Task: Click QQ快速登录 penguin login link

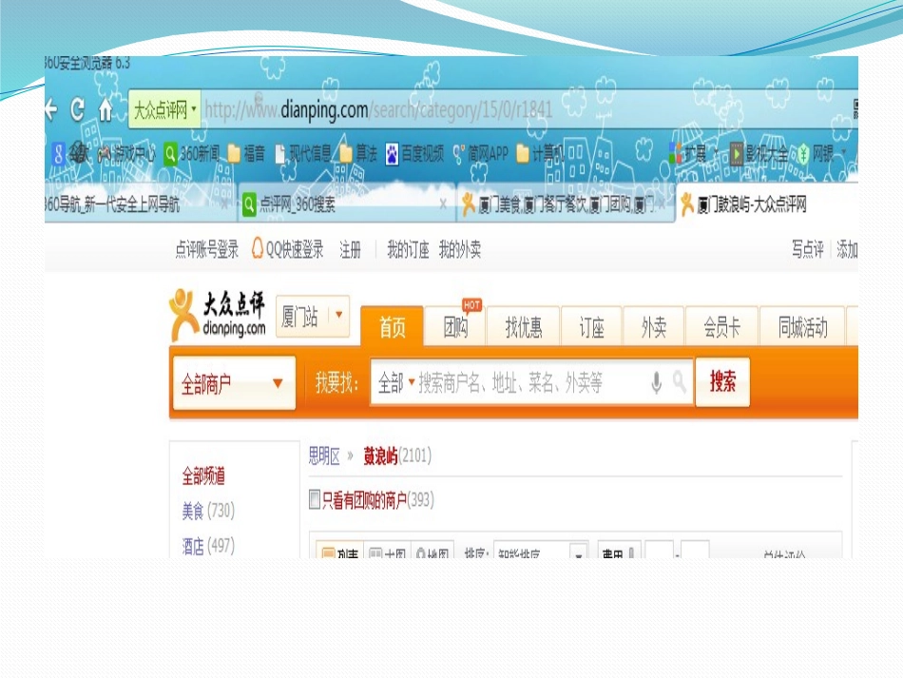Action: (x=287, y=249)
